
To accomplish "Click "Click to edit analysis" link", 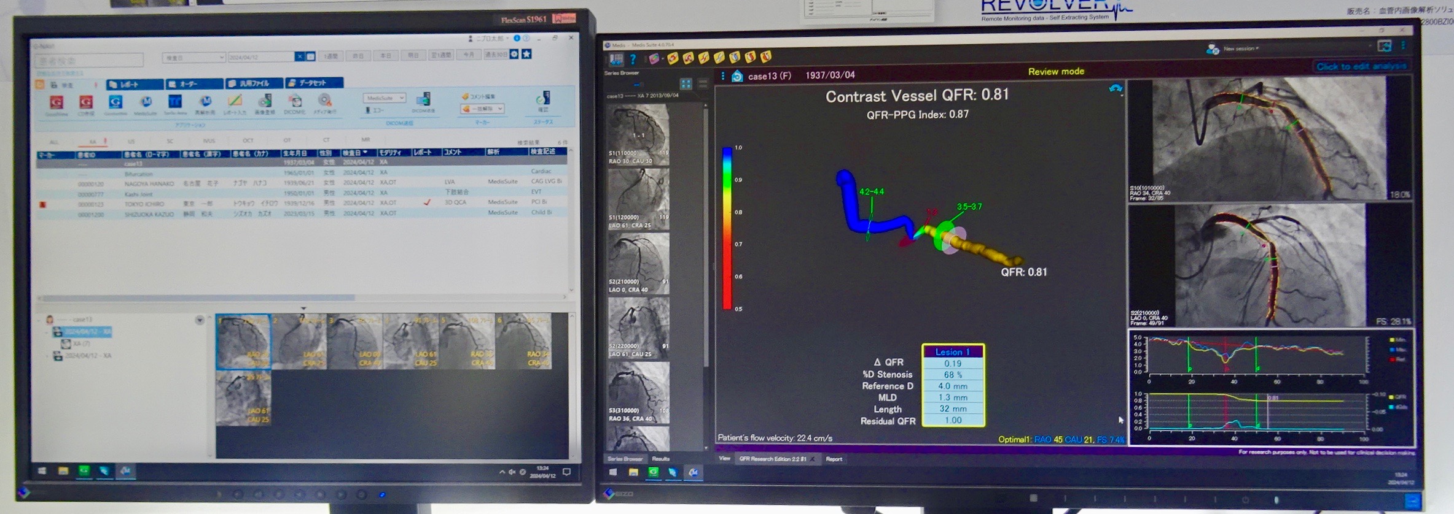I will (1361, 66).
